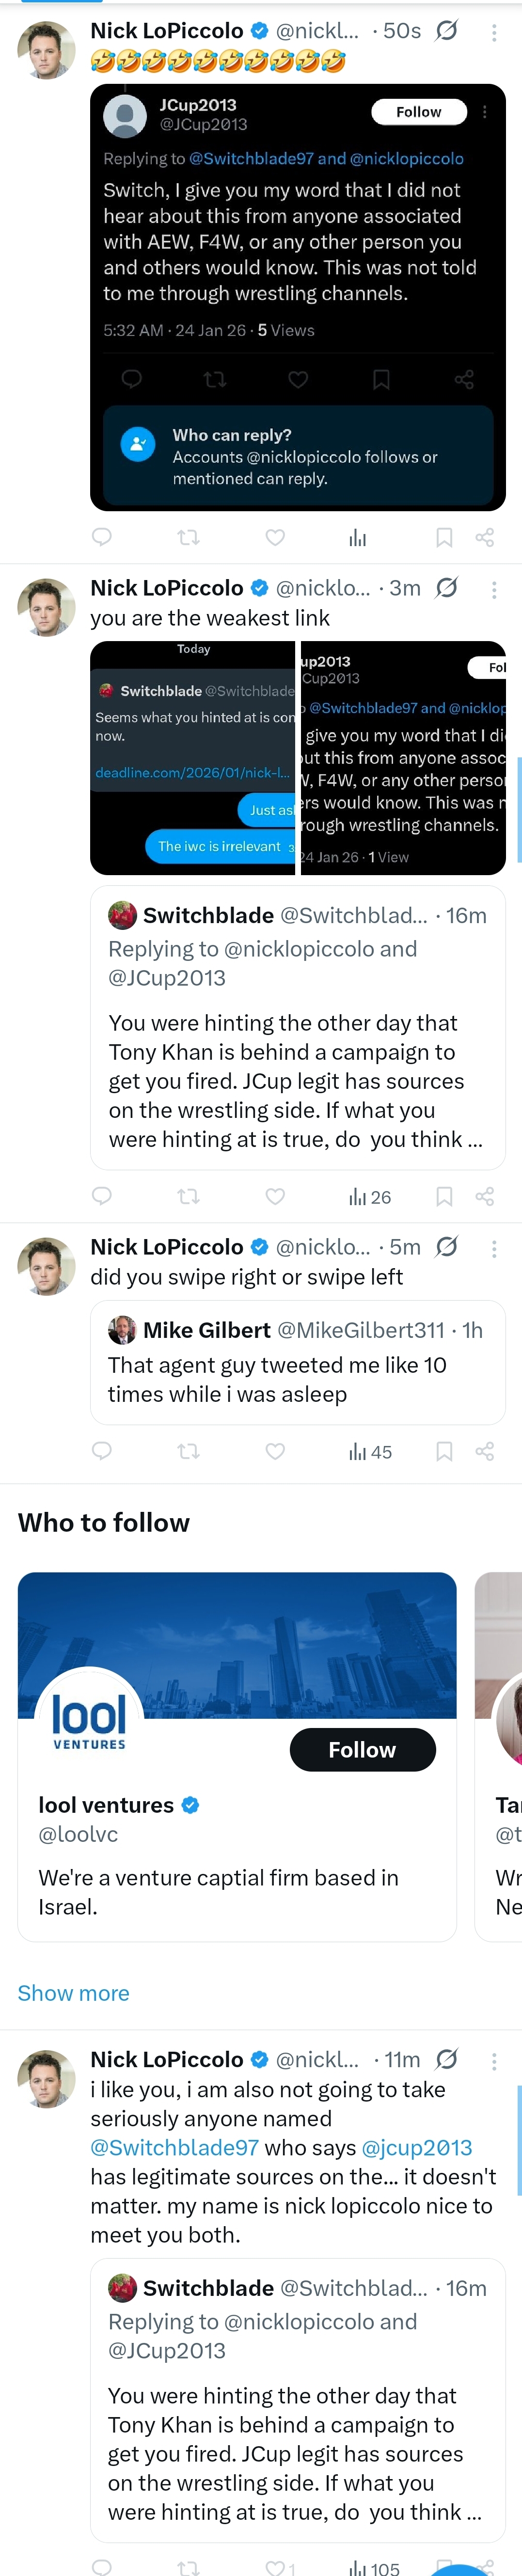
Task: Repost the laughing-emoji post at top
Action: point(188,538)
